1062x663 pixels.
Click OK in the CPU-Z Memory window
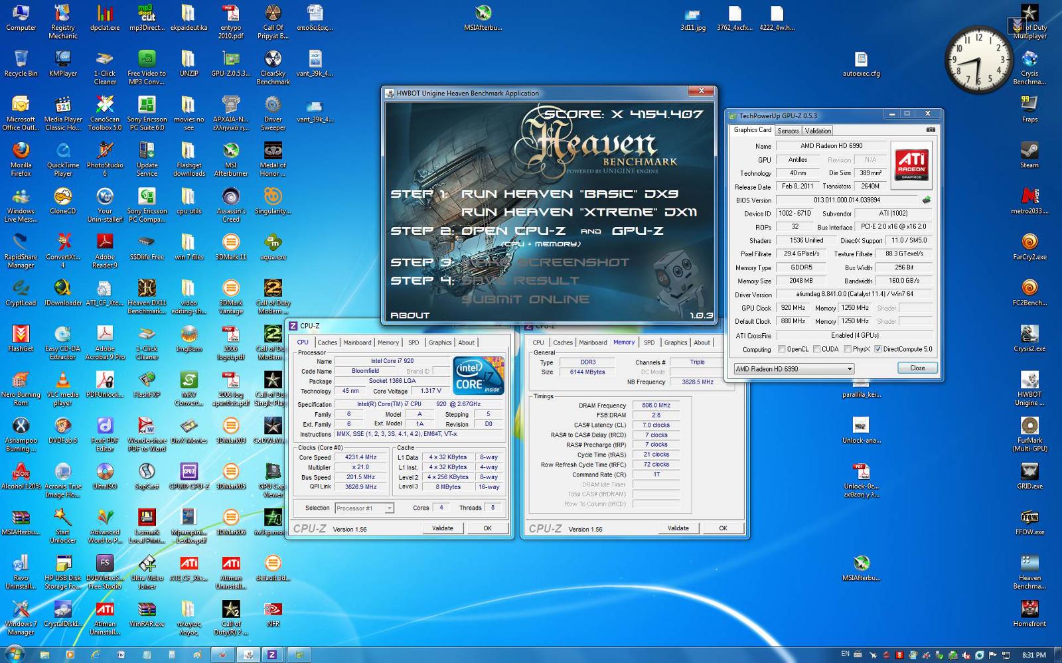723,528
